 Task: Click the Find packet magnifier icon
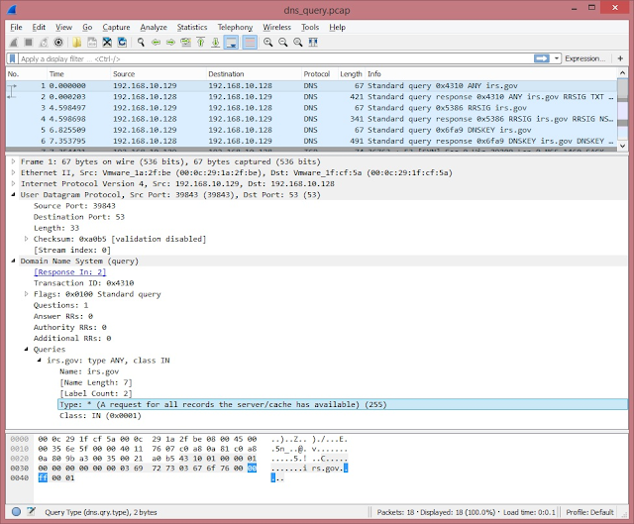click(141, 42)
